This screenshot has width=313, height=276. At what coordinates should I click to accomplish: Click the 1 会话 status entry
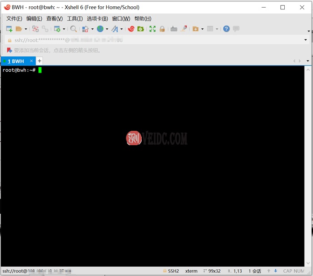tap(255, 271)
